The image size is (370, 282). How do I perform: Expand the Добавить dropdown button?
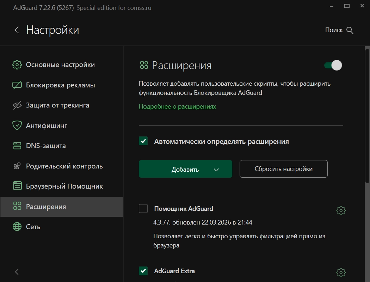pos(216,170)
